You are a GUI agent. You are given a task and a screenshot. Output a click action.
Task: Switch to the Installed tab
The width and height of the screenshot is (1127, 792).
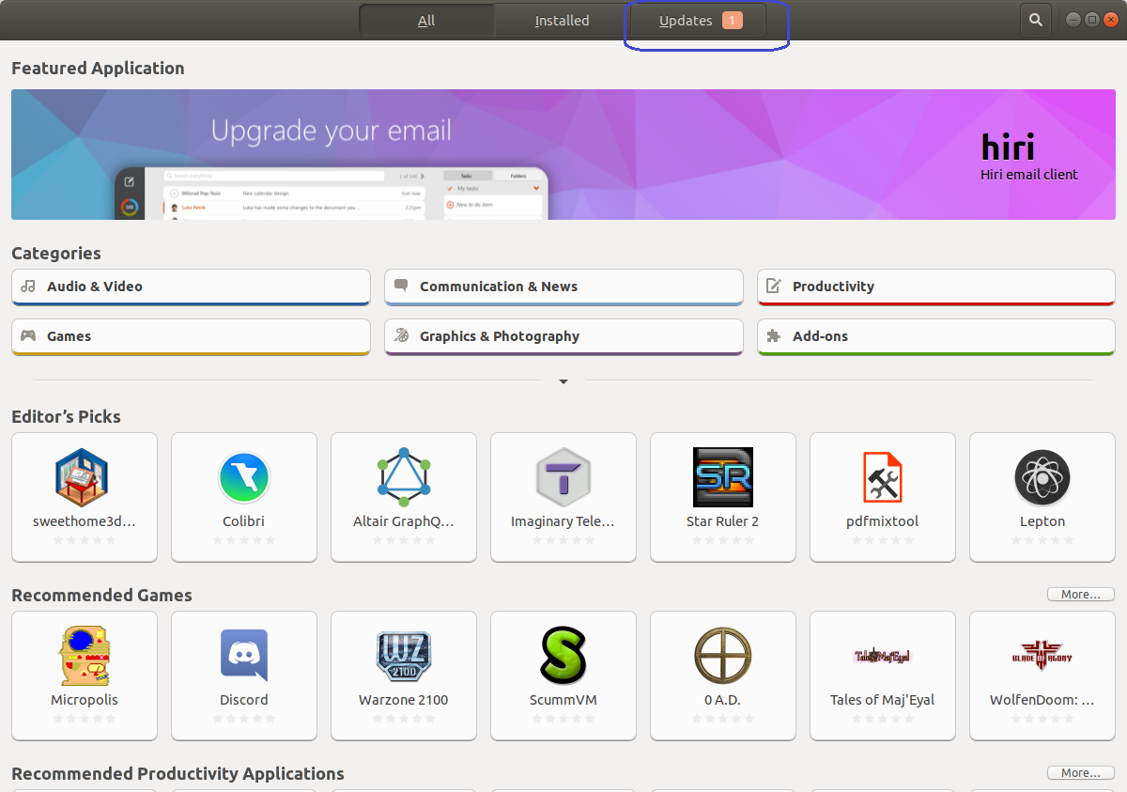click(x=562, y=21)
